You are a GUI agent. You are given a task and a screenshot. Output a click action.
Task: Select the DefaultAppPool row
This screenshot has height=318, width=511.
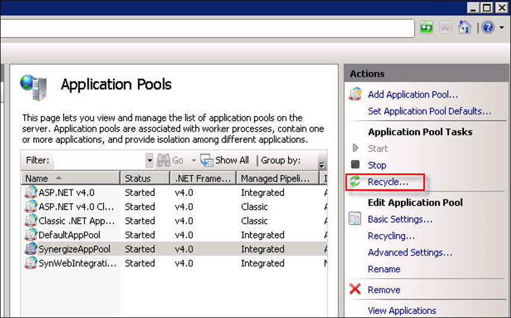pos(174,235)
